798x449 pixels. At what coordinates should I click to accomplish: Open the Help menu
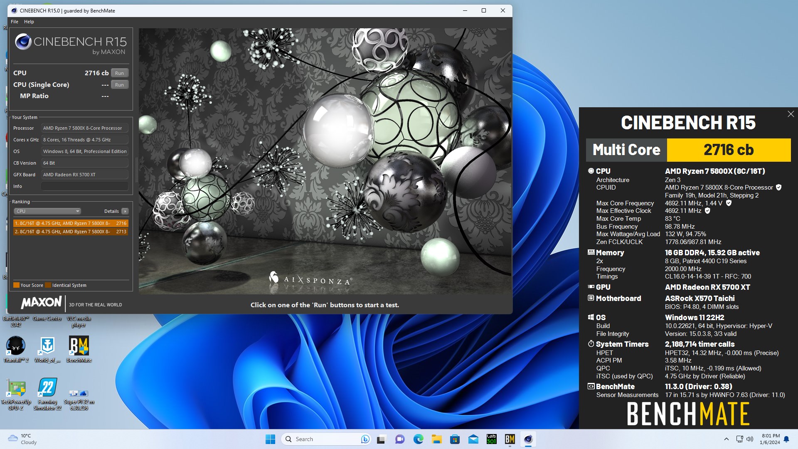(x=29, y=22)
